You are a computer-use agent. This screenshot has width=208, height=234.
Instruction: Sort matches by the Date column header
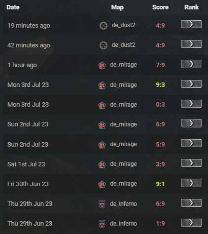[13, 7]
